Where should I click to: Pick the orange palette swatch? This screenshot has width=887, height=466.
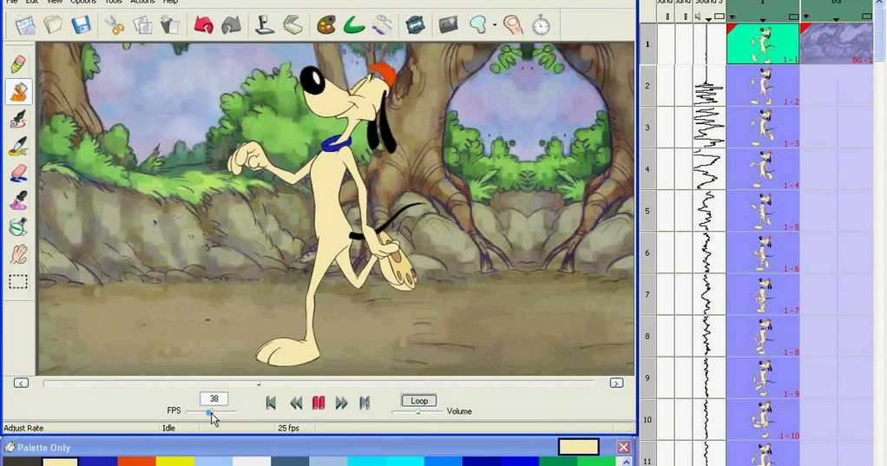point(136,462)
